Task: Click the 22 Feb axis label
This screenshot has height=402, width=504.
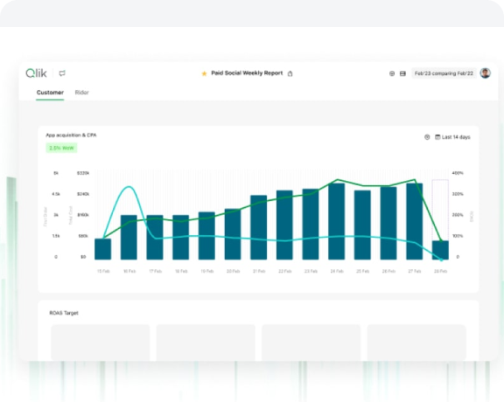Action: 284,271
